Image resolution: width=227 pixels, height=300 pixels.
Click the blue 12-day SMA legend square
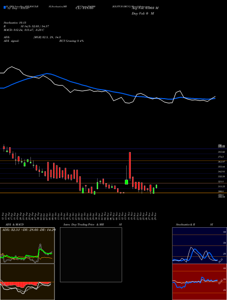click(5, 7)
